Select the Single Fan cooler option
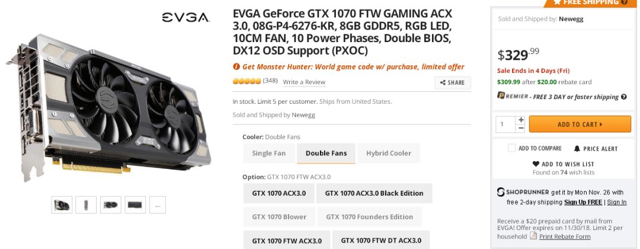Viewport: 640px width, 249px height. [269, 153]
